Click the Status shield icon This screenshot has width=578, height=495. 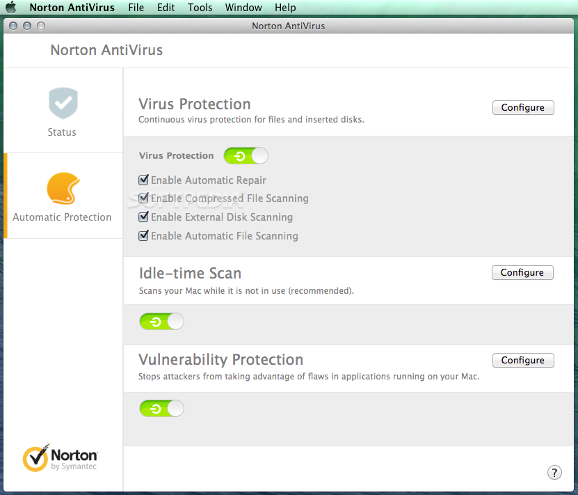(x=63, y=104)
